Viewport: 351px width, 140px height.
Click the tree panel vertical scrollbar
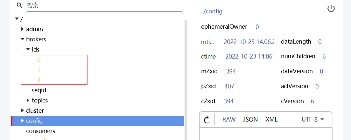click(186, 80)
